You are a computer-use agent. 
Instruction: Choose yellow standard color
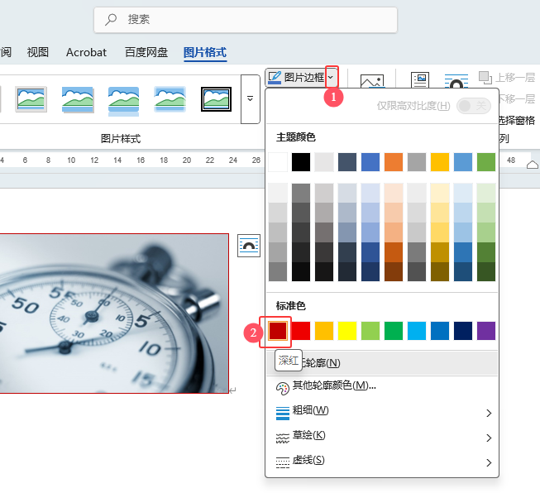coord(347,331)
